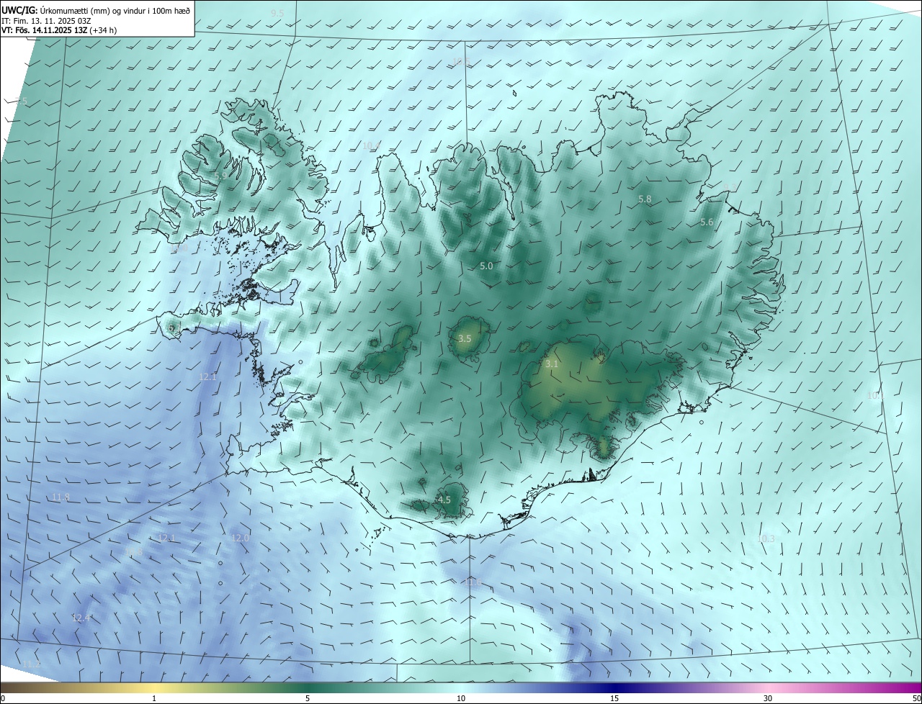The width and height of the screenshot is (922, 704).
Task: Click the '5' tick label under the colour scale
Action: point(308,698)
